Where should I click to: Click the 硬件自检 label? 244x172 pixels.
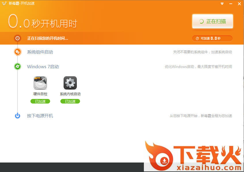pos(40,94)
